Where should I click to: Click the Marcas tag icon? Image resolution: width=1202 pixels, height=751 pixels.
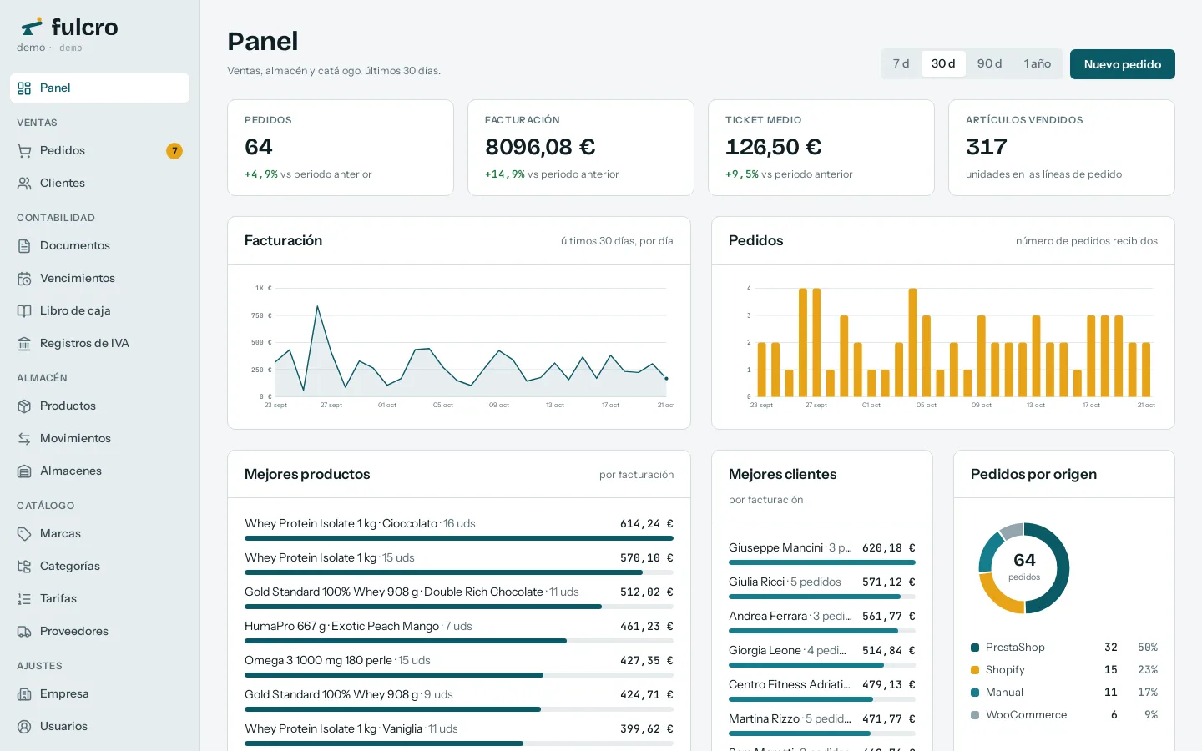point(24,534)
